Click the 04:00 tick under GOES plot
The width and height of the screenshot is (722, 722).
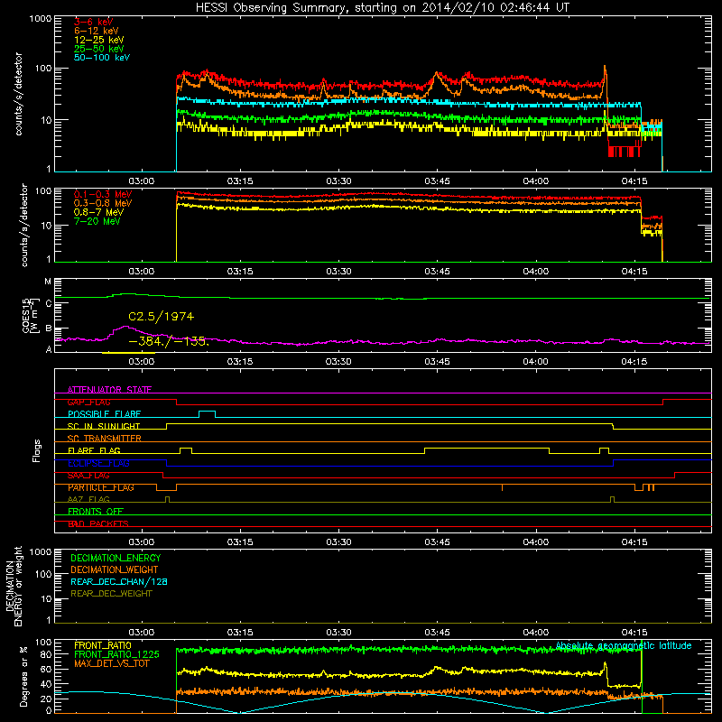tap(536, 362)
